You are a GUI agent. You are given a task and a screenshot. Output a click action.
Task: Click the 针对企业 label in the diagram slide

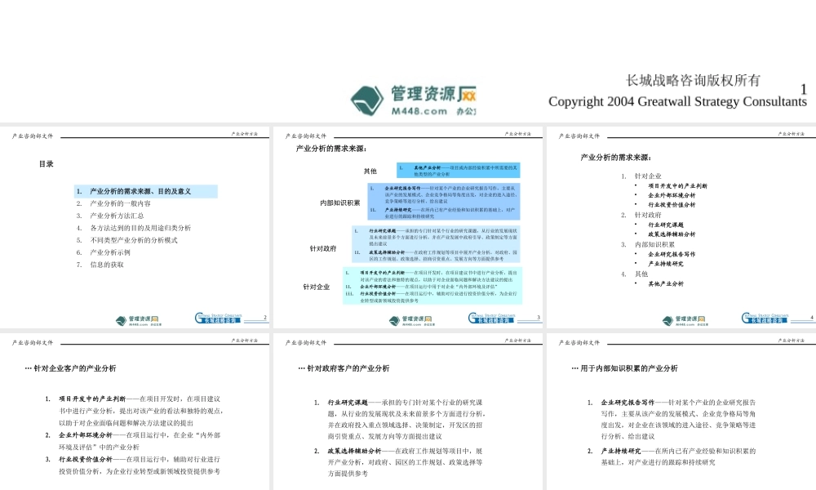(317, 287)
